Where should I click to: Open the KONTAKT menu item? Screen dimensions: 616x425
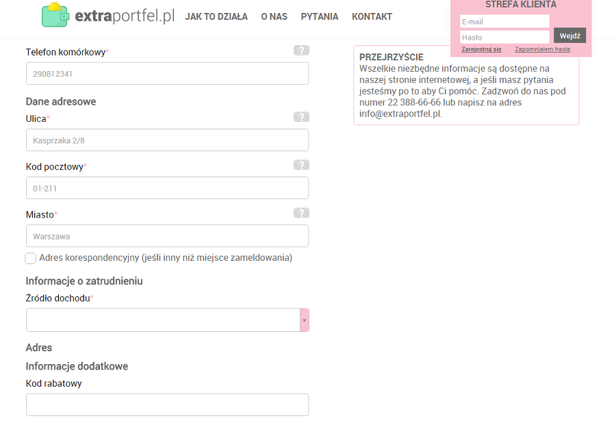[x=372, y=16]
